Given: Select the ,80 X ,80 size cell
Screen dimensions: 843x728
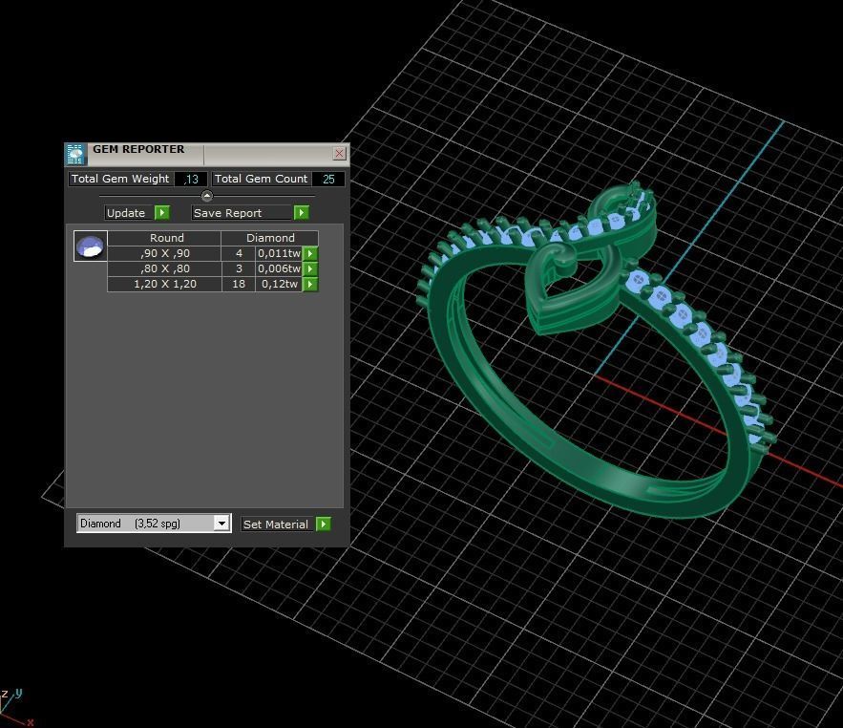Looking at the screenshot, I should coord(165,268).
